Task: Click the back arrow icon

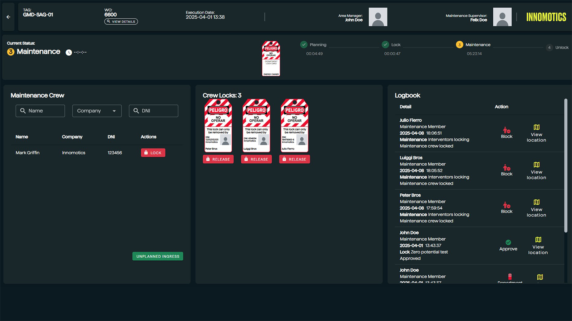Action: click(8, 17)
